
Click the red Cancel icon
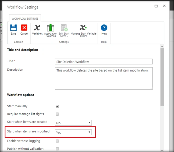(x=24, y=28)
